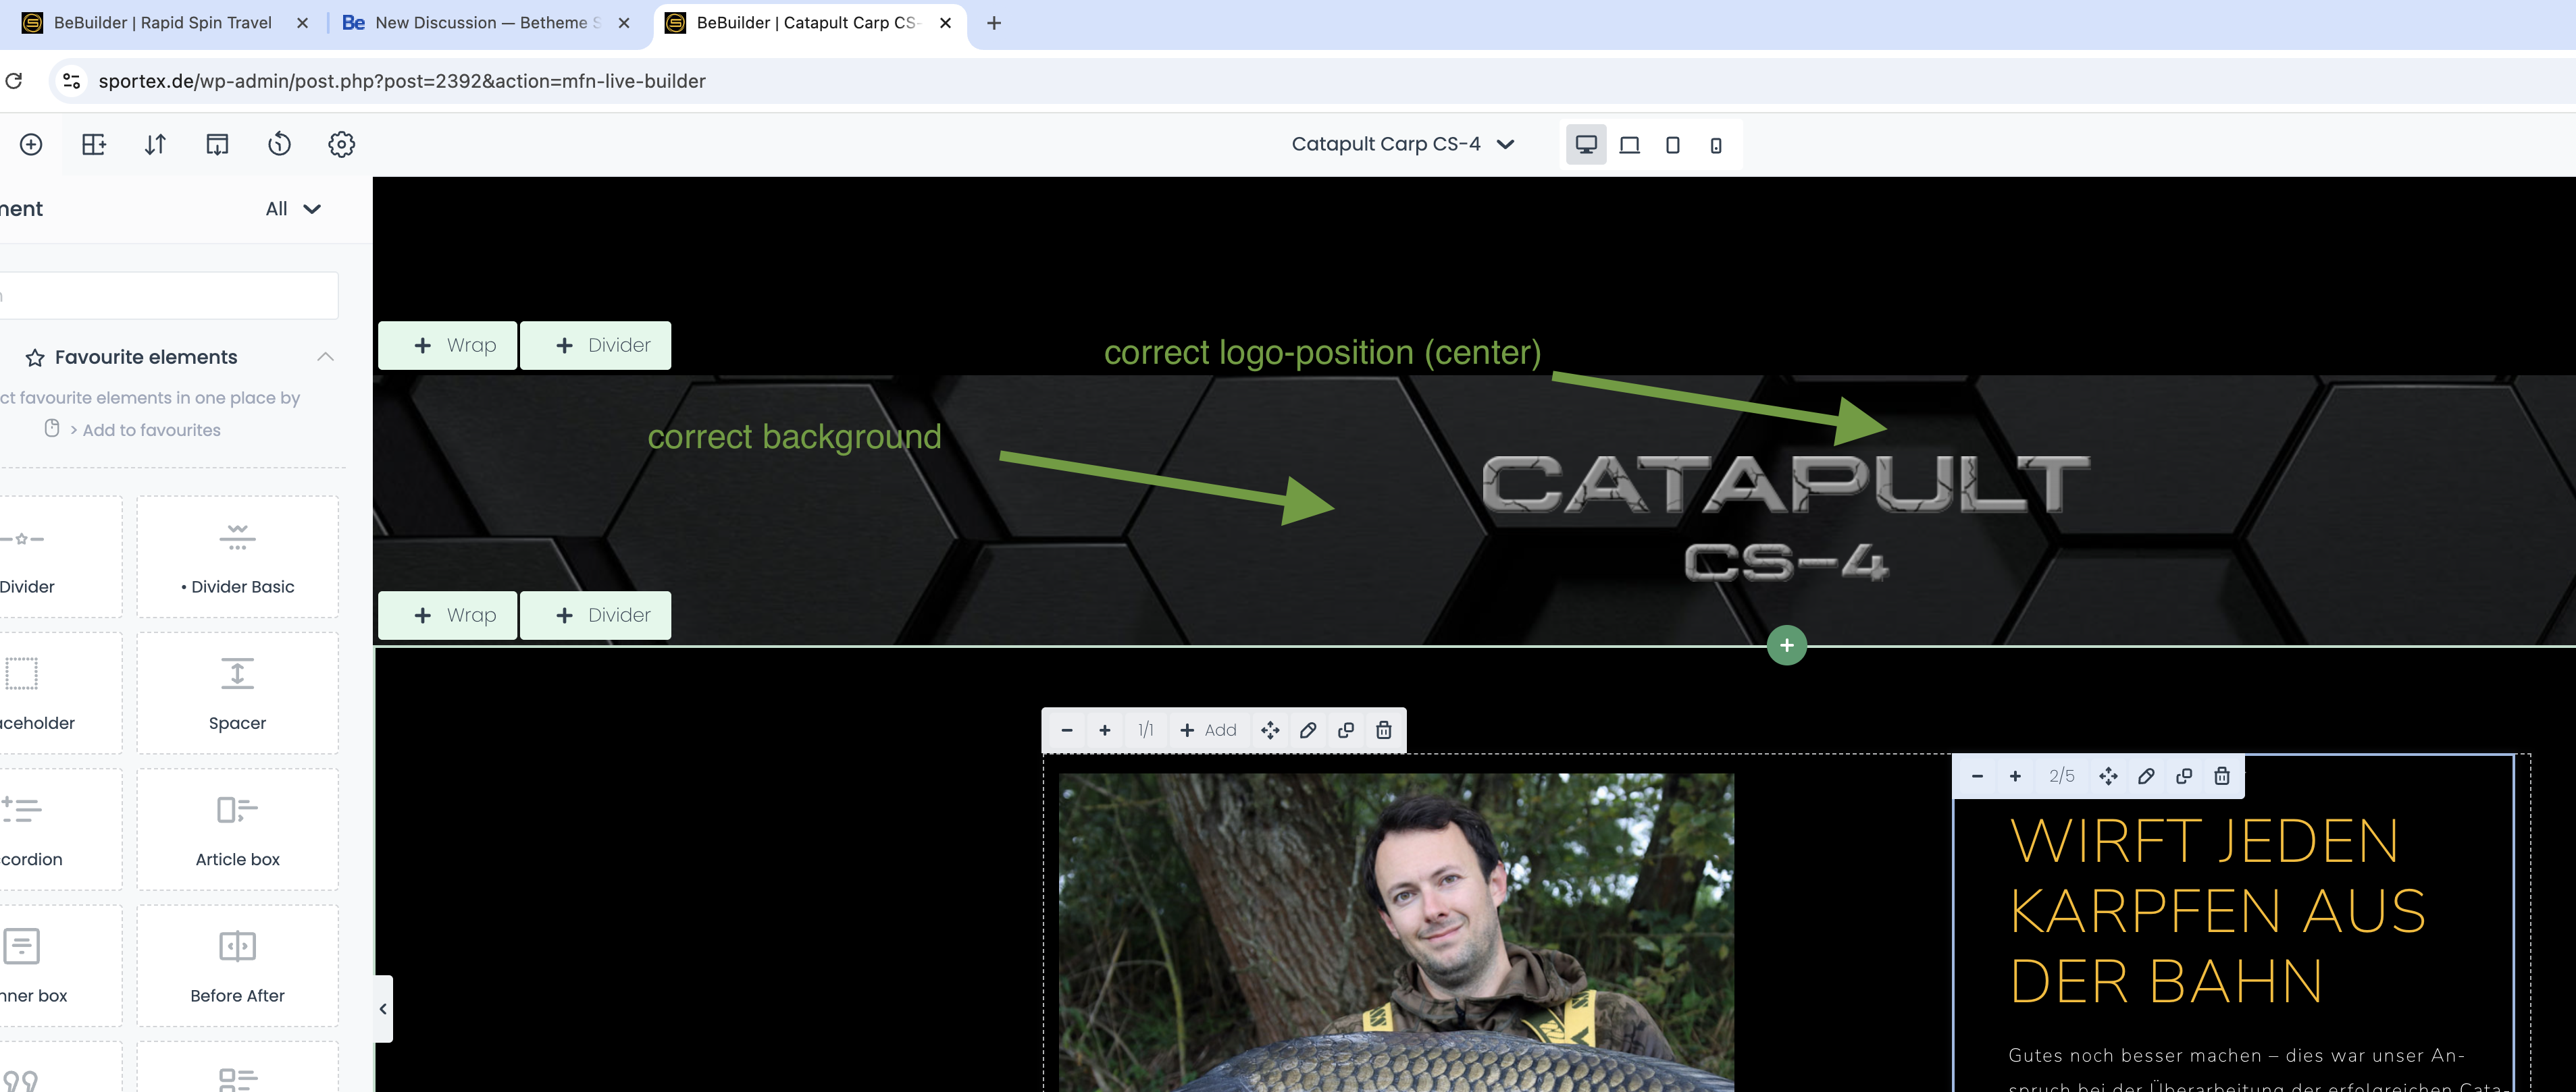Switch to tablet preview mode
Image resolution: width=2576 pixels, height=1092 pixels.
click(x=1673, y=145)
